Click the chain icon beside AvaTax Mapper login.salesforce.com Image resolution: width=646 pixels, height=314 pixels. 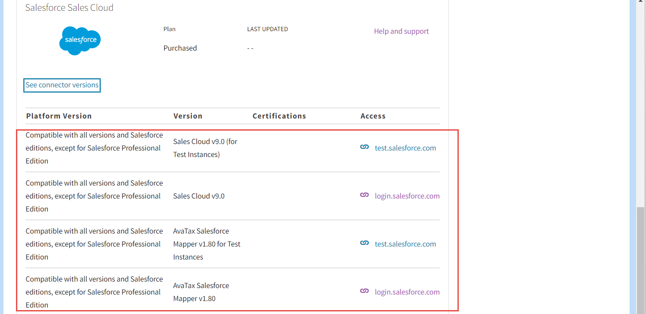pos(365,292)
